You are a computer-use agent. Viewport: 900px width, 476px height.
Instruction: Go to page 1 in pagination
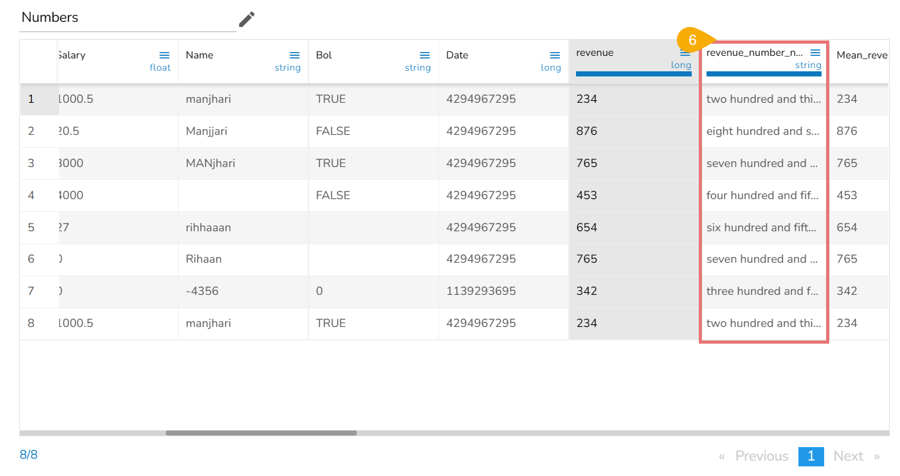(x=811, y=456)
